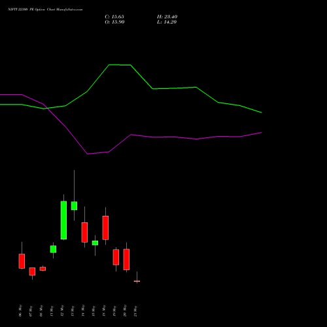327x327 pixels.
Task: Select the low value L: 14.20
Action: [167, 22]
